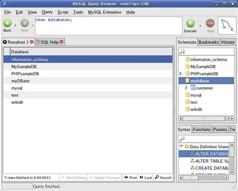
Task: Click the MySQL dolphin logo
Action: point(227,26)
